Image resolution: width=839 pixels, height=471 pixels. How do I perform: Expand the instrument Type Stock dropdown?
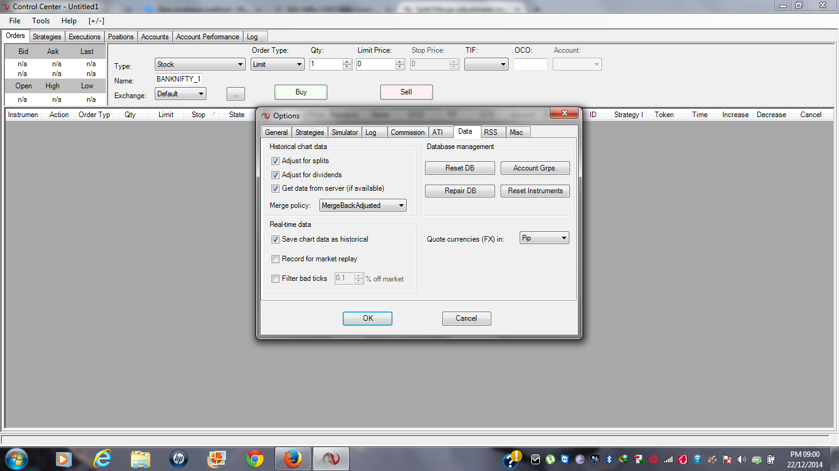200,64
